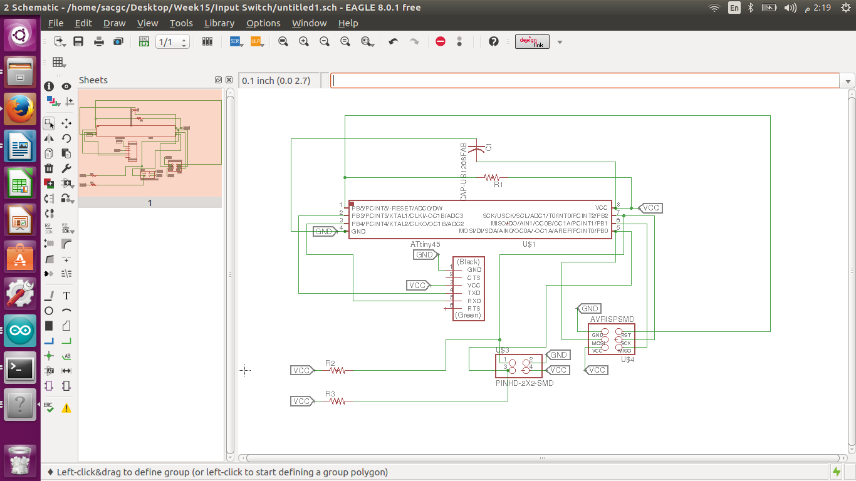
Task: Click the Undo arrow icon
Action: 393,41
